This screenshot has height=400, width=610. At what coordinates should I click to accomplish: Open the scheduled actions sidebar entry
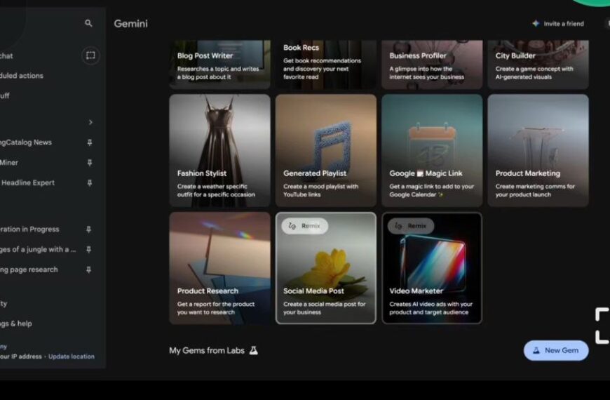(x=22, y=76)
